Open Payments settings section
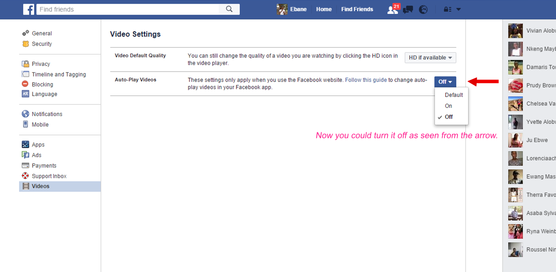 point(44,166)
